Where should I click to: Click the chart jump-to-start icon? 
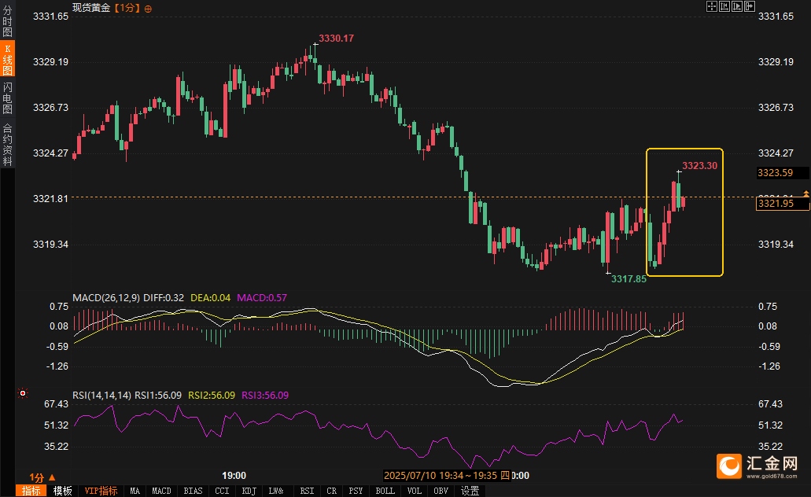[x=724, y=6]
